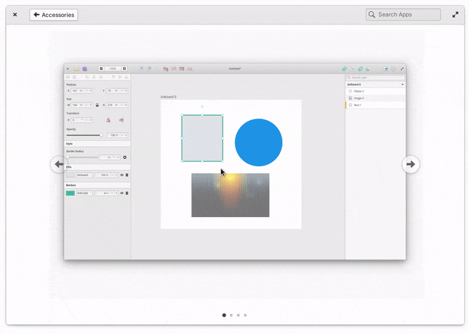Delete the border with its trash icon
Image resolution: width=469 pixels, height=334 pixels.
(x=127, y=193)
